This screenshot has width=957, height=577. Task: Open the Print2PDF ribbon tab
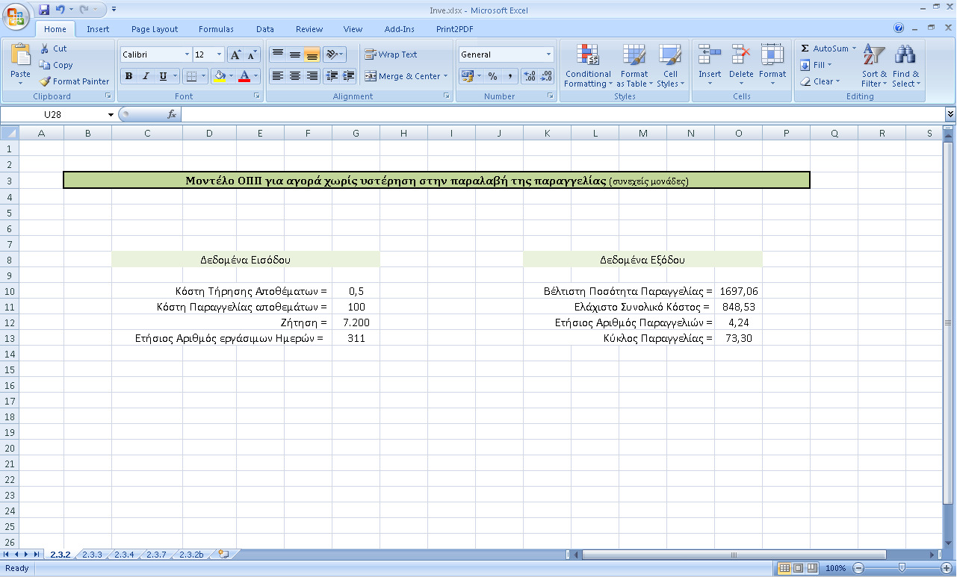(455, 29)
